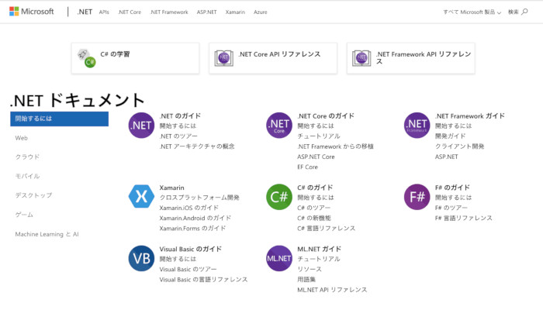Open Xamarin in the top navigation bar
Viewport: 543px width, 310px height.
[x=235, y=12]
